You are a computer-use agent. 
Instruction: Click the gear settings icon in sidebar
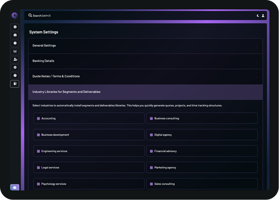pos(15,67)
